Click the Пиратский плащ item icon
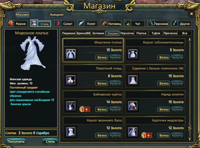 71,80
